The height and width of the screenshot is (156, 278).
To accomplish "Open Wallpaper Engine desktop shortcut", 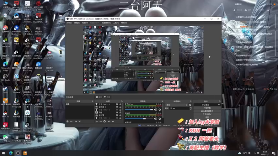I will (16, 30).
